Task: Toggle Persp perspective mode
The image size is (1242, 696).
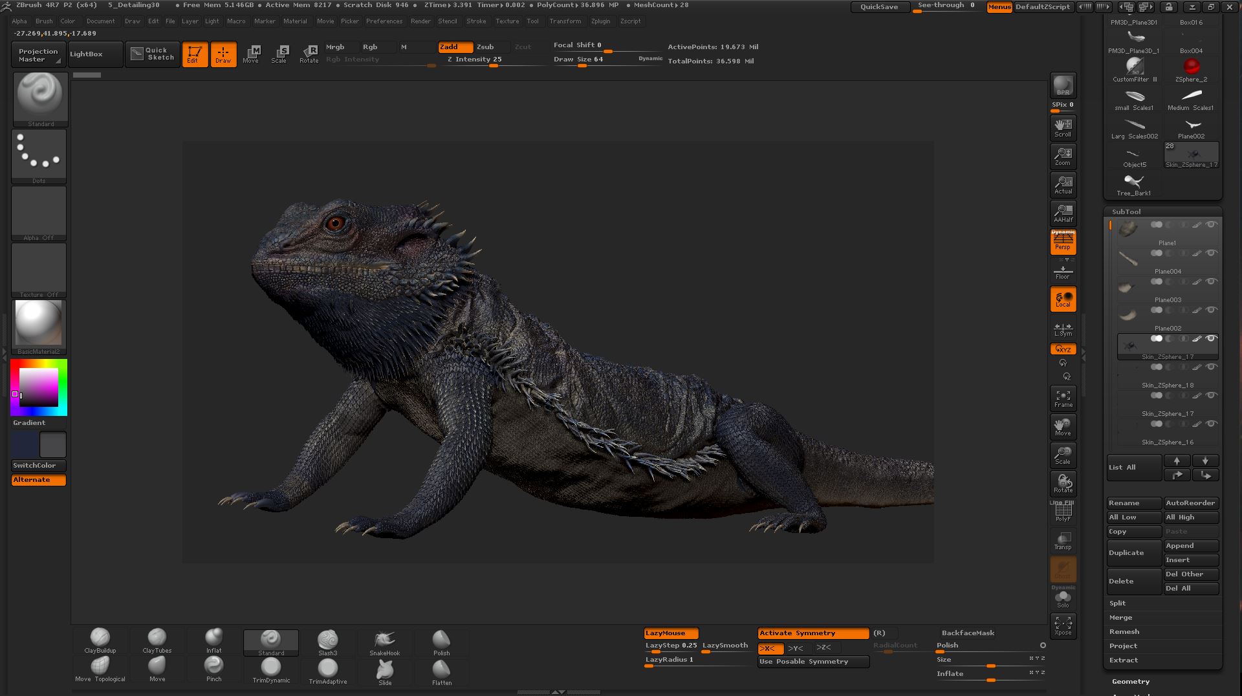Action: click(1063, 241)
